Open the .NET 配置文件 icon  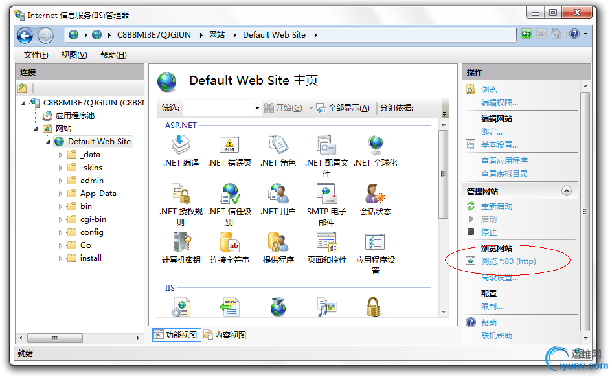[326, 145]
